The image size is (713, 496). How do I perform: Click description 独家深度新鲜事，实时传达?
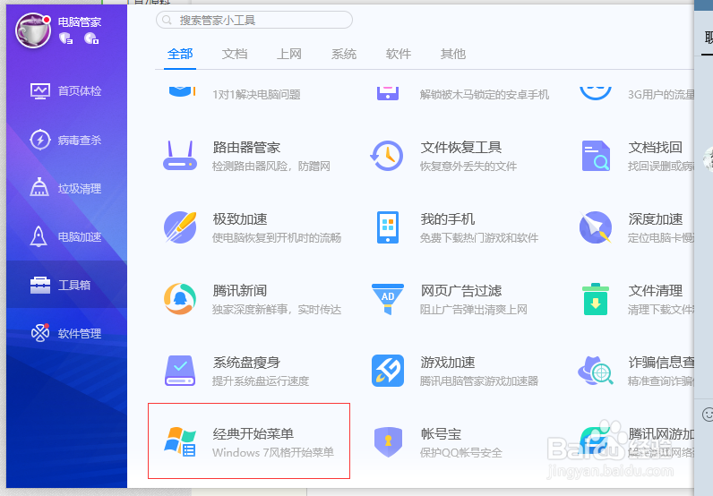(x=277, y=309)
